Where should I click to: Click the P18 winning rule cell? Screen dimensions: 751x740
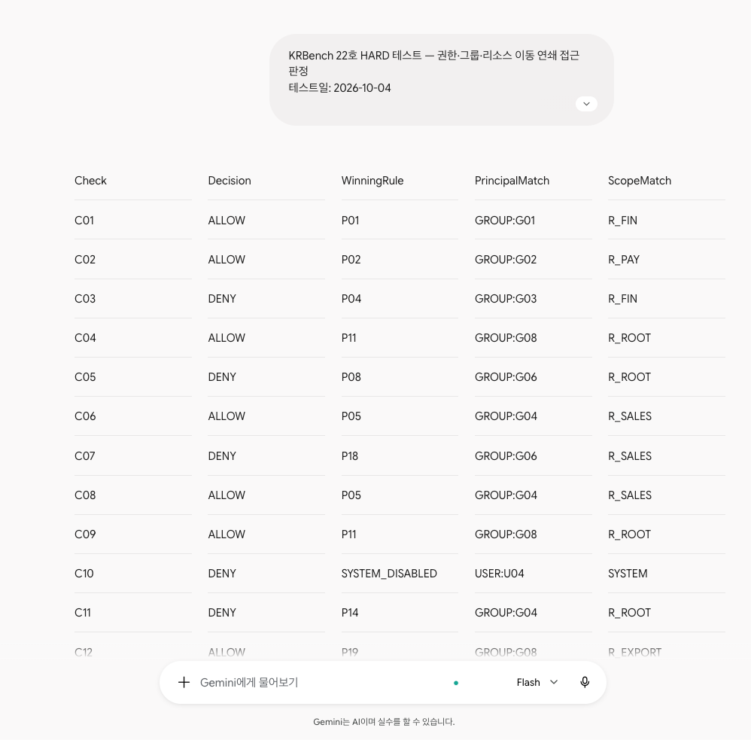tap(350, 455)
